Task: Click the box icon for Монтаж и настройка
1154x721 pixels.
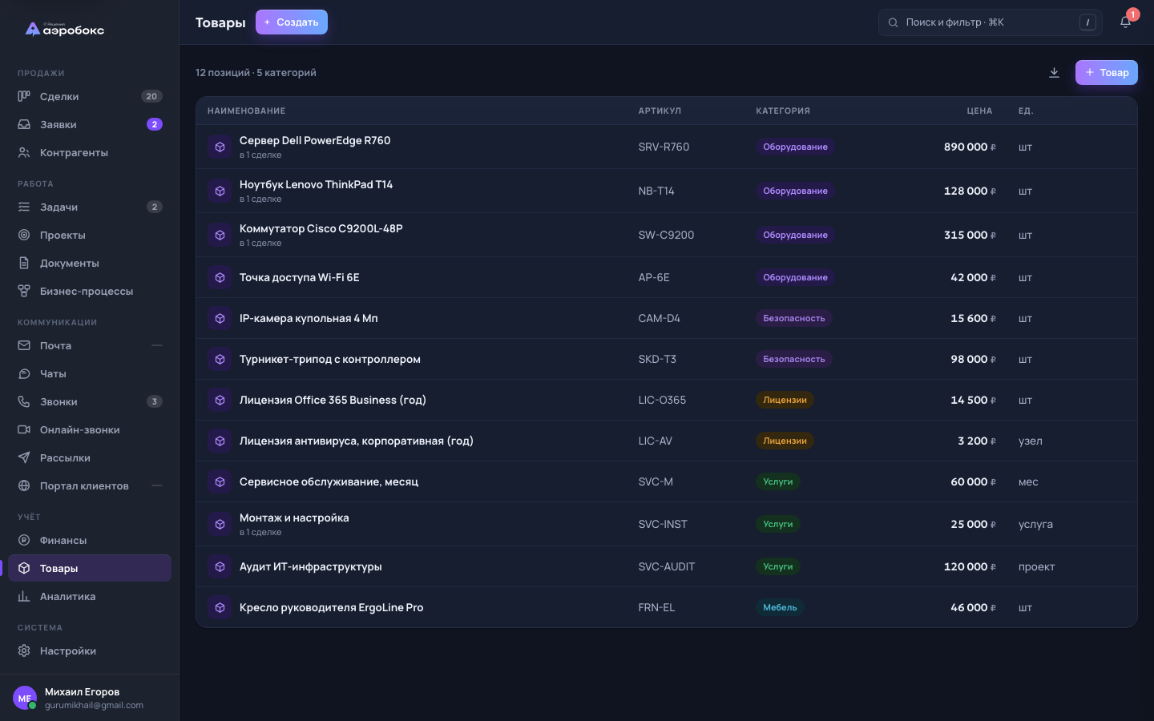Action: click(220, 524)
